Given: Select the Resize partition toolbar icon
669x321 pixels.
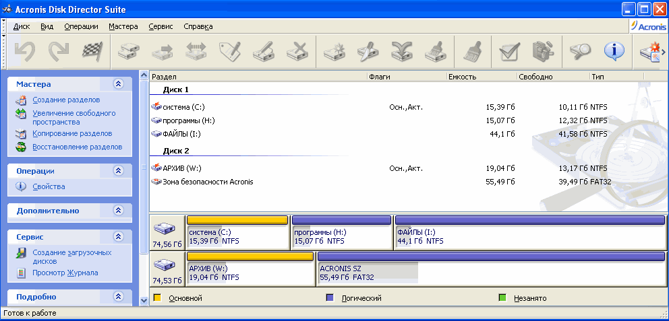Looking at the screenshot, I should point(196,52).
